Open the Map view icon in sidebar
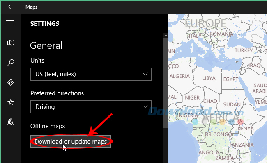Screen dimensions: 267x163 click(x=11, y=43)
